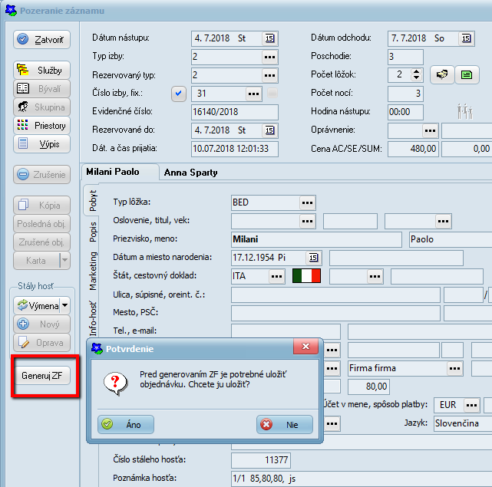Select the Marketing vertical tab
Viewport: 492px width, 487px height.
93,271
